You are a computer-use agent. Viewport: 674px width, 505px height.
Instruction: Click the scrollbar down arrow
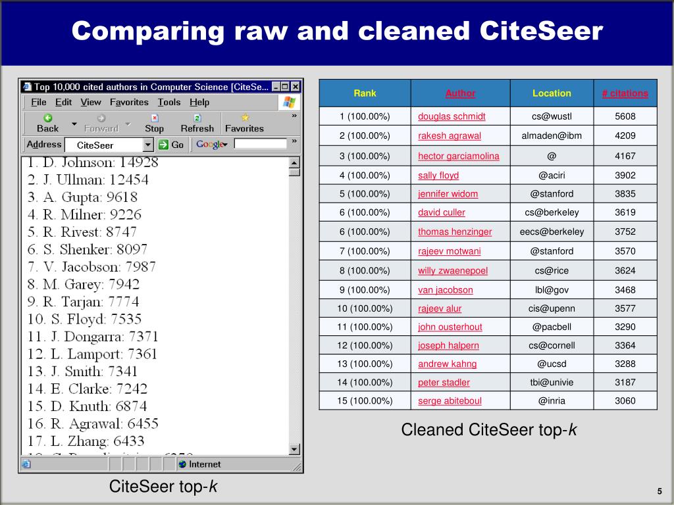[294, 449]
